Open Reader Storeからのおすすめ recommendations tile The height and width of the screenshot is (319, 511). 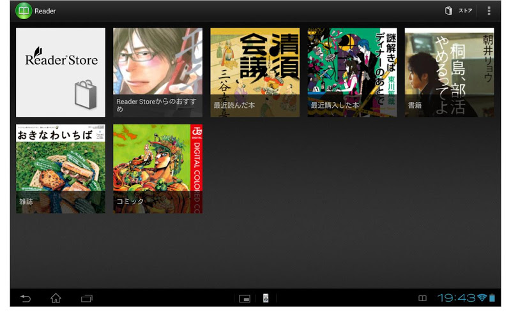(x=158, y=72)
